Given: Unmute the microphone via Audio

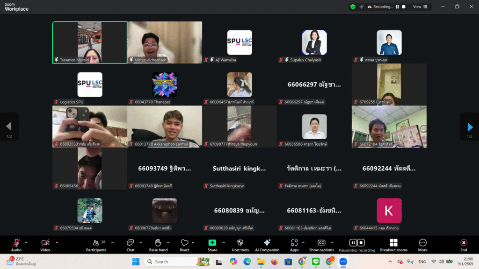Looking at the screenshot, I should pyautogui.click(x=16, y=245).
